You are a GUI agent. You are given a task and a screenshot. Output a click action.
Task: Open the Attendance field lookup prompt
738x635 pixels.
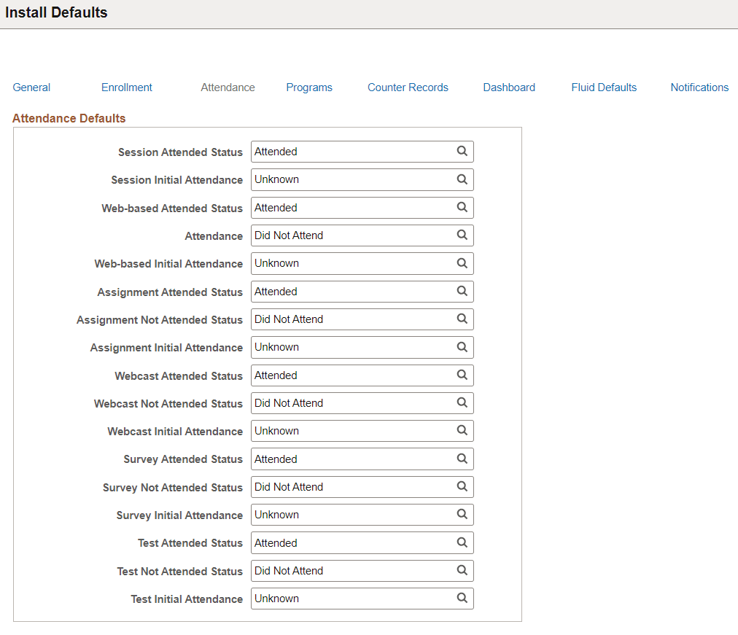pyautogui.click(x=462, y=235)
